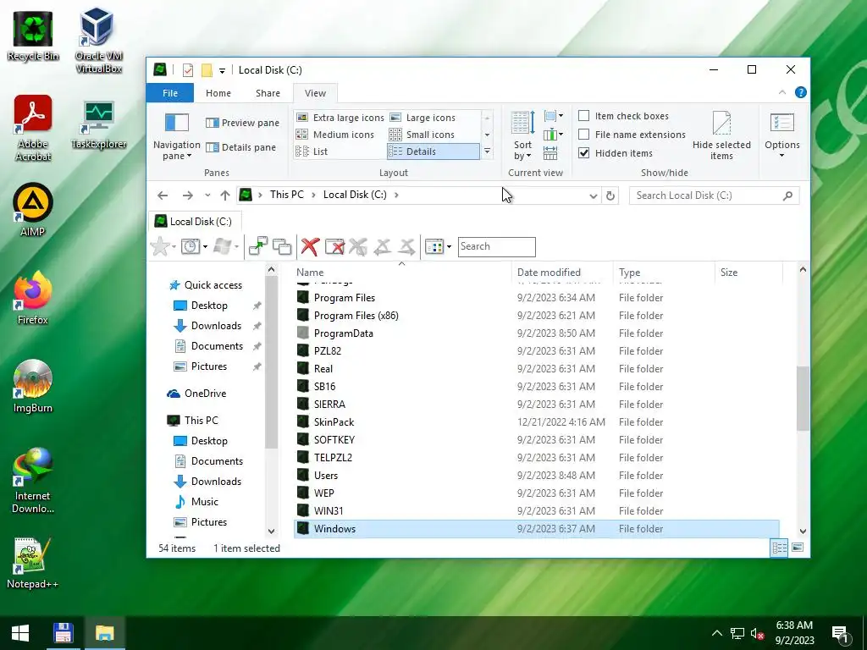This screenshot has height=650, width=867.
Task: Click the file list vertical scrollbar thumb
Action: point(803,398)
